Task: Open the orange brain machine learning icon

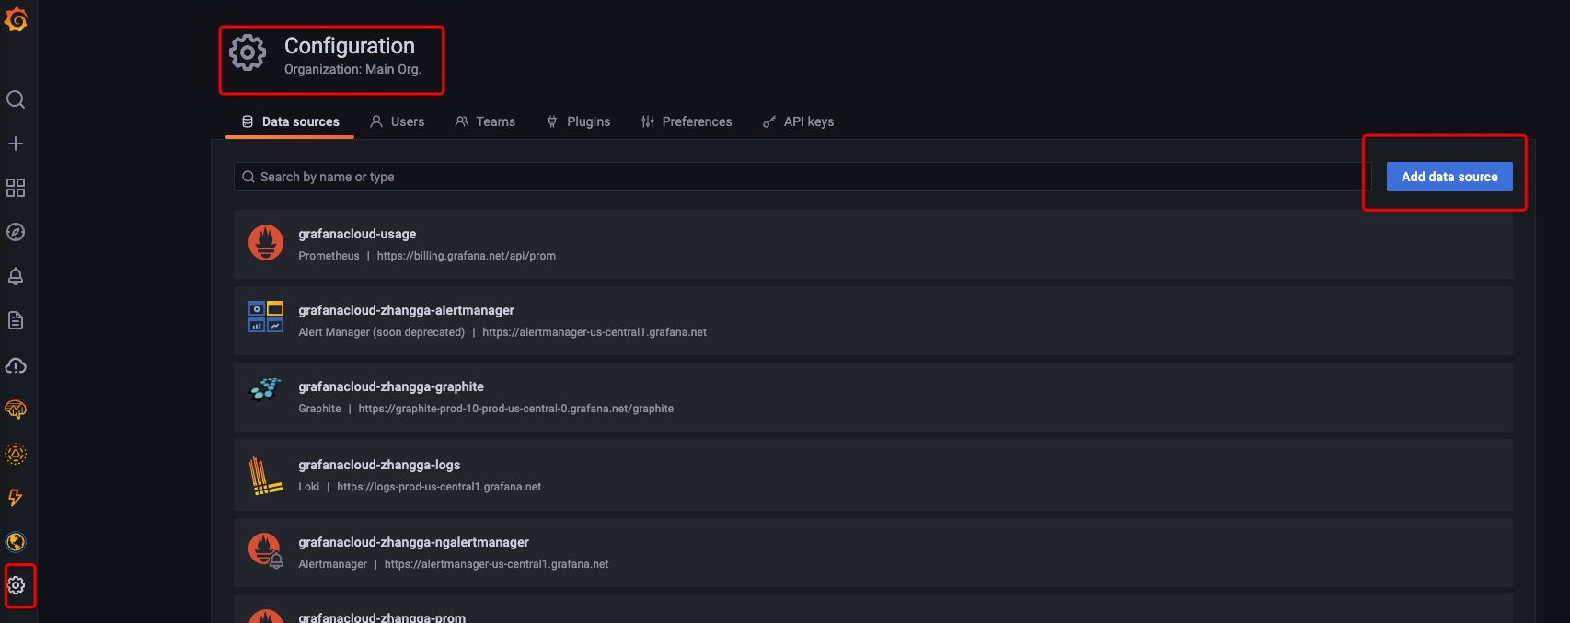Action: click(x=16, y=410)
